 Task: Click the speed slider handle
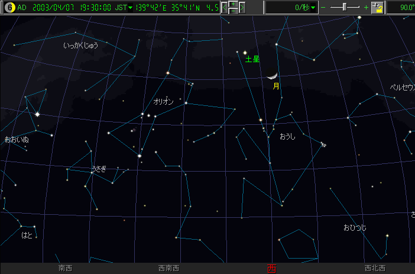345,8
